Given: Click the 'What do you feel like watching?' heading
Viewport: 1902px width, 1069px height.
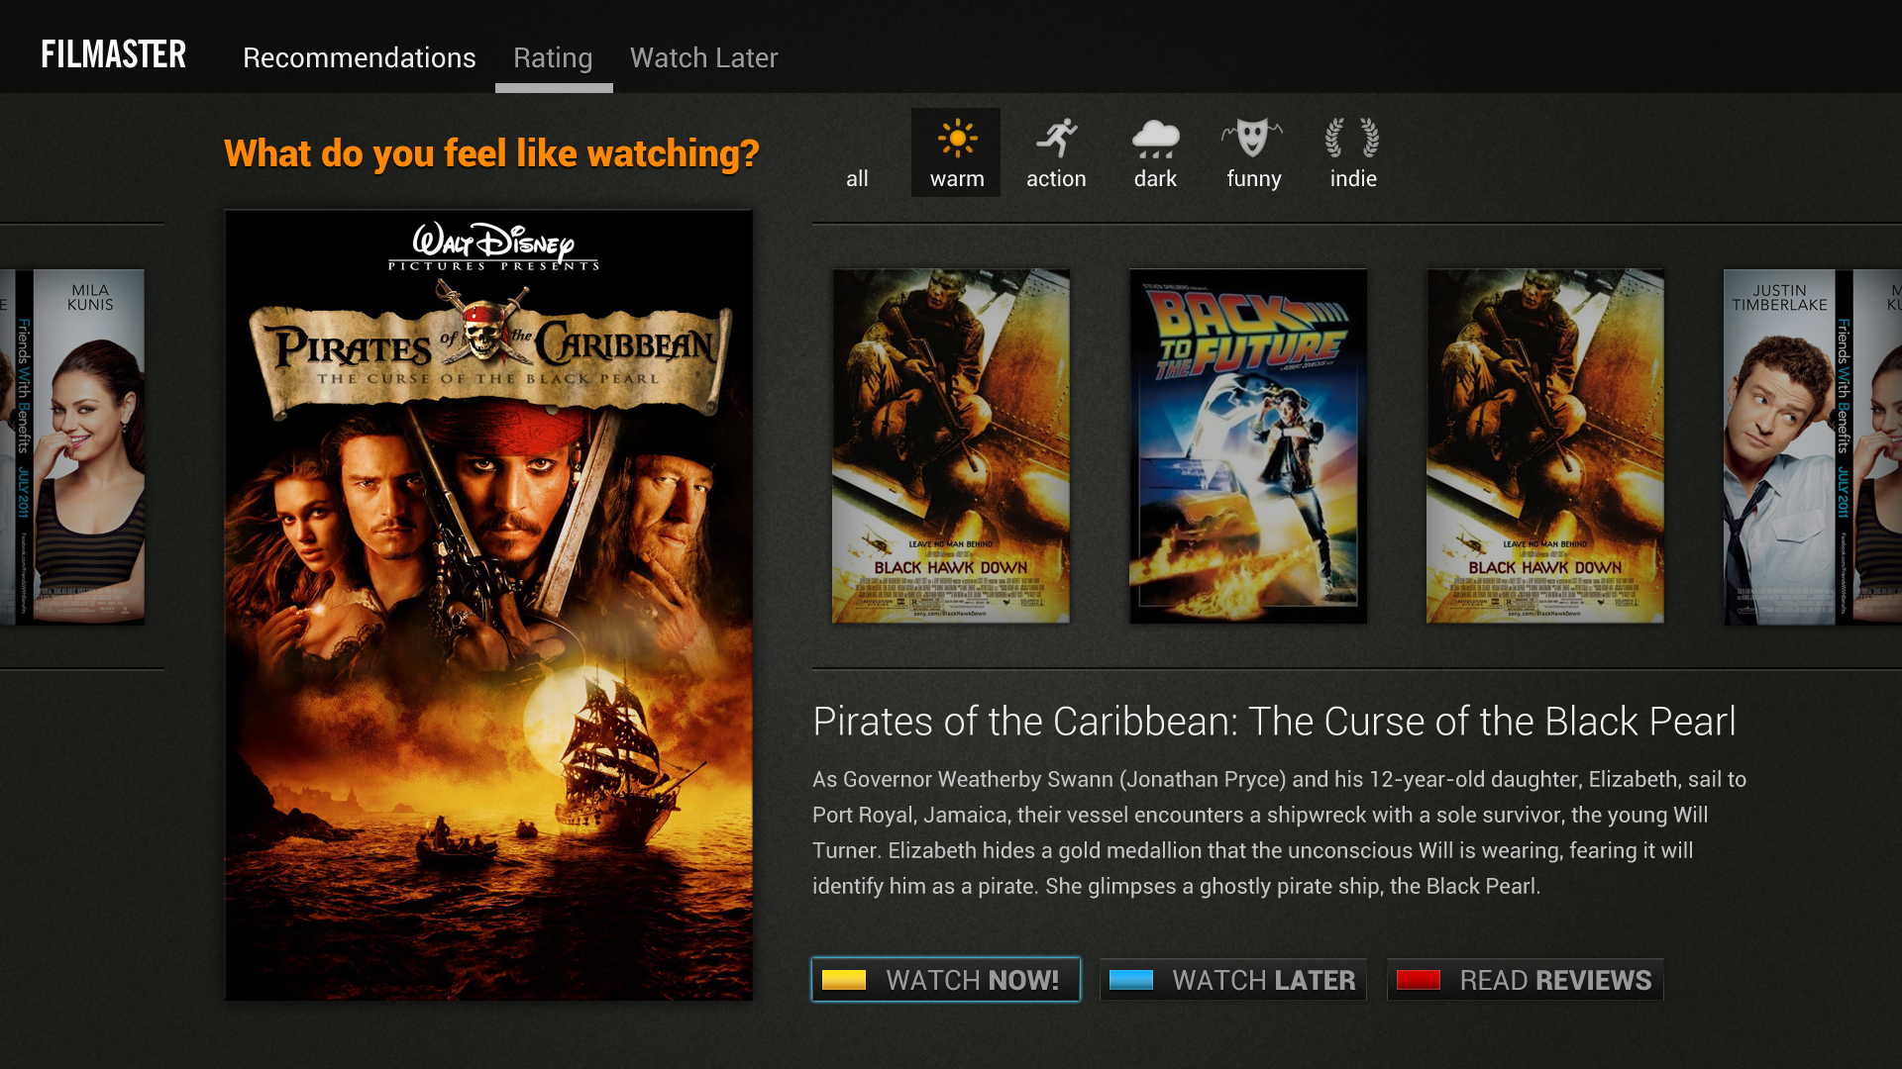Looking at the screenshot, I should point(491,153).
